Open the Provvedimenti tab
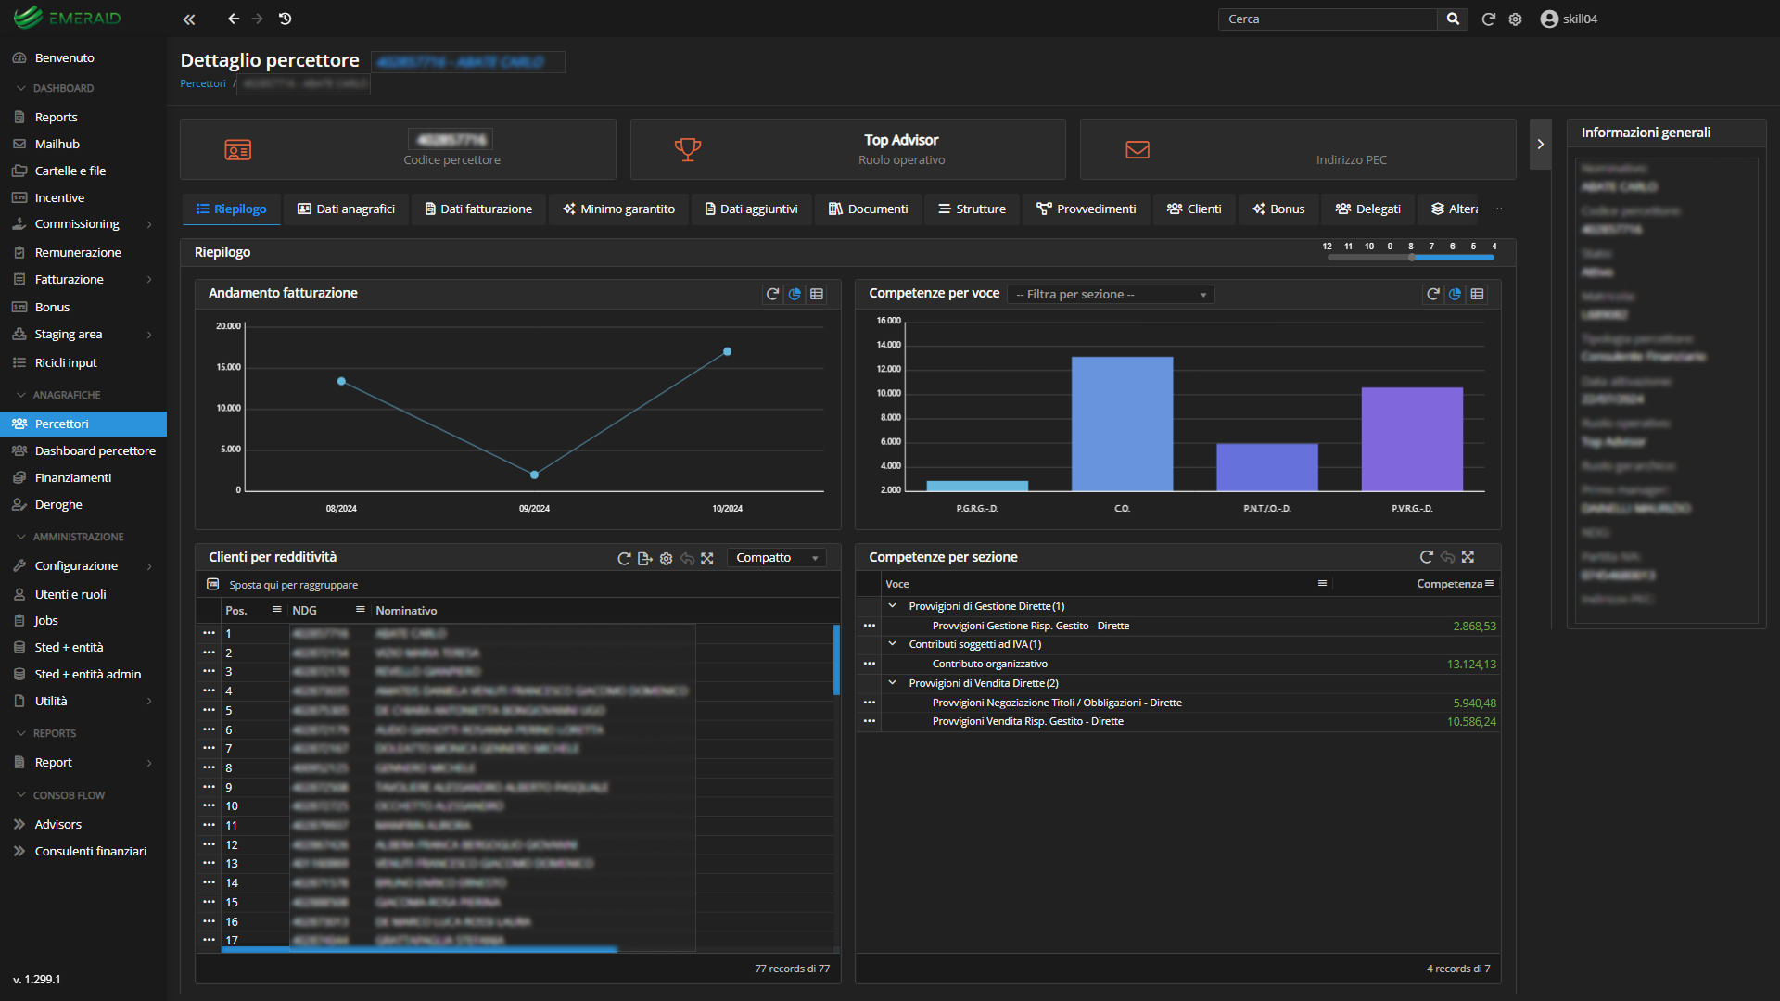This screenshot has height=1001, width=1780. click(1086, 209)
